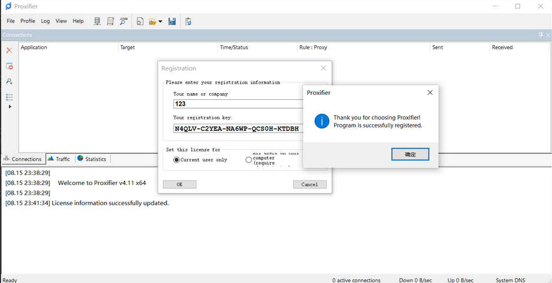Create a new profile via toolbar icon
This screenshot has width=552, height=283.
(x=140, y=21)
